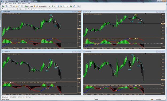The image size is (167, 101).
Task: Select the Horizontal Line drawing tool
Action: pos(12,9)
